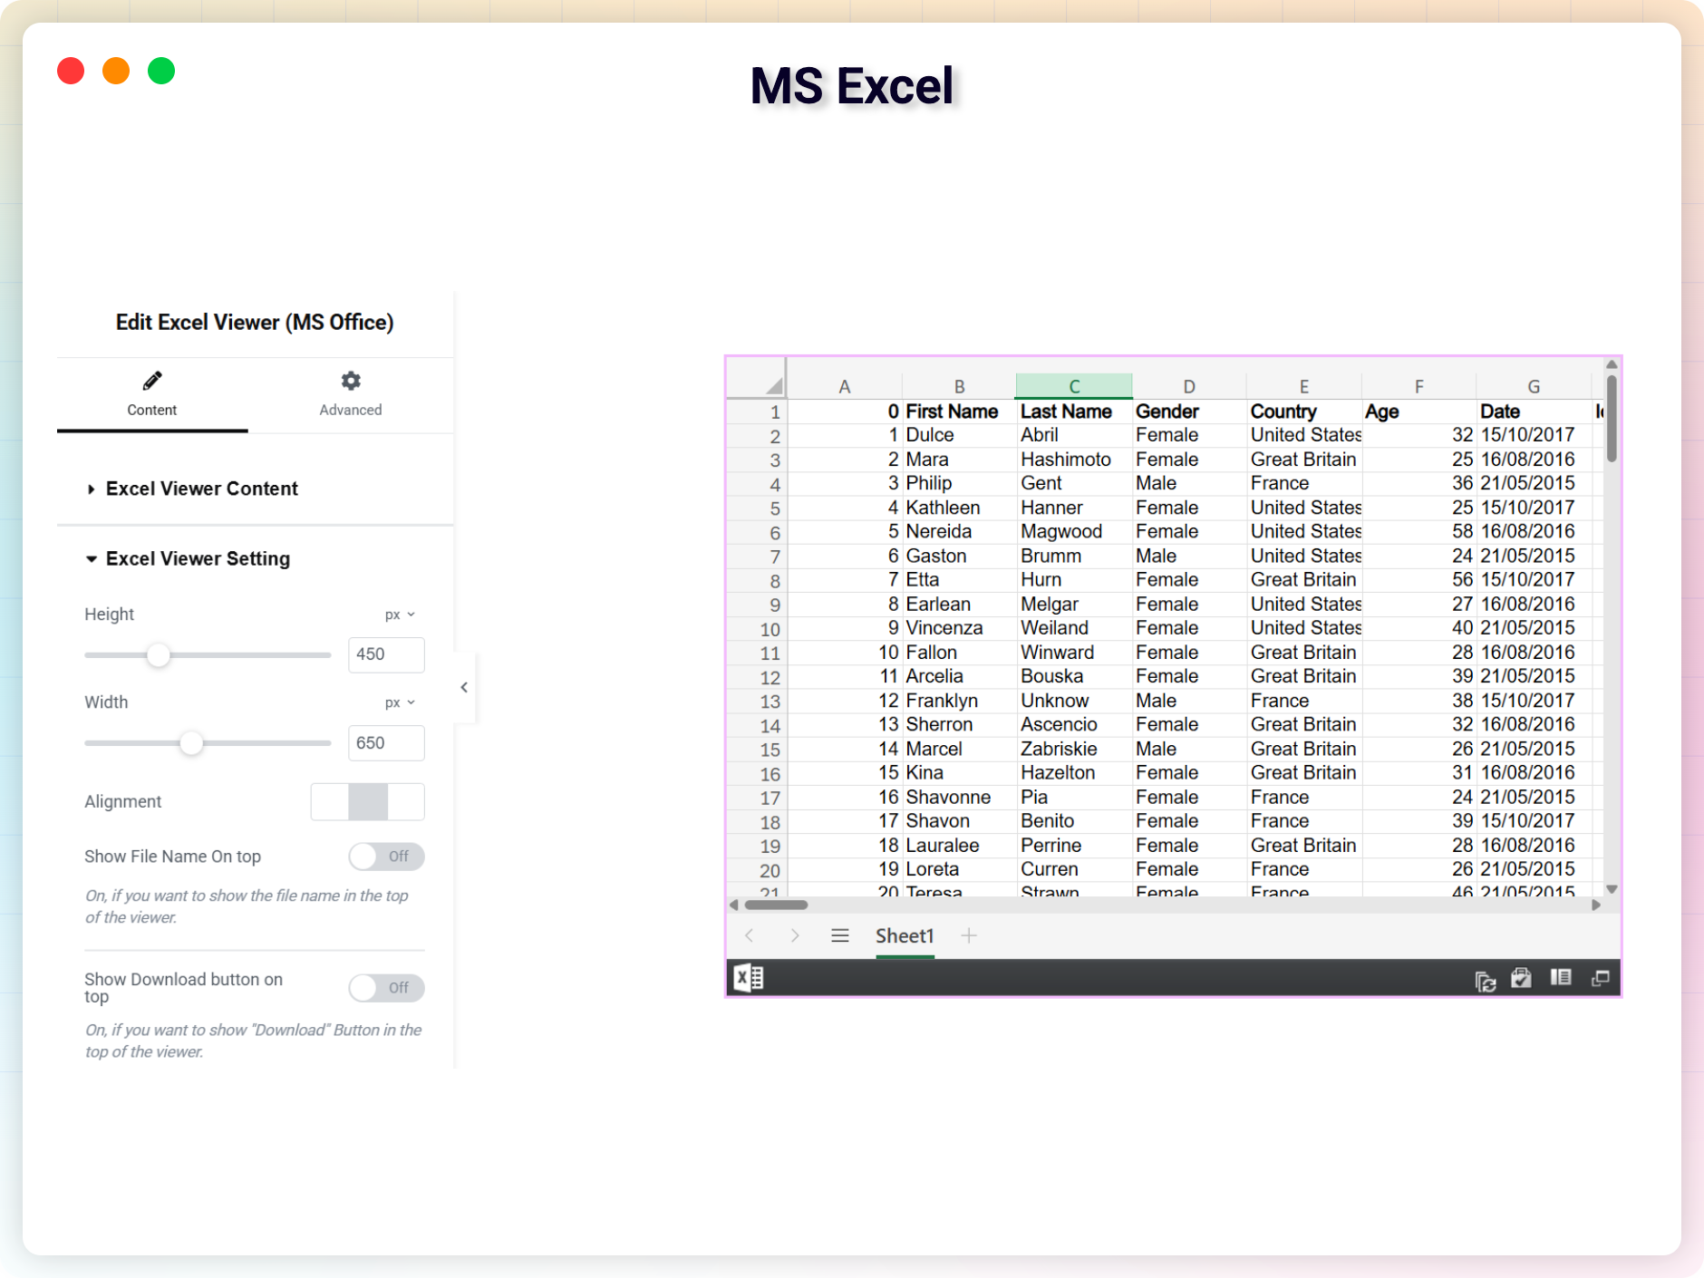Select column A header
Viewport: 1704px width, 1278px height.
(844, 386)
